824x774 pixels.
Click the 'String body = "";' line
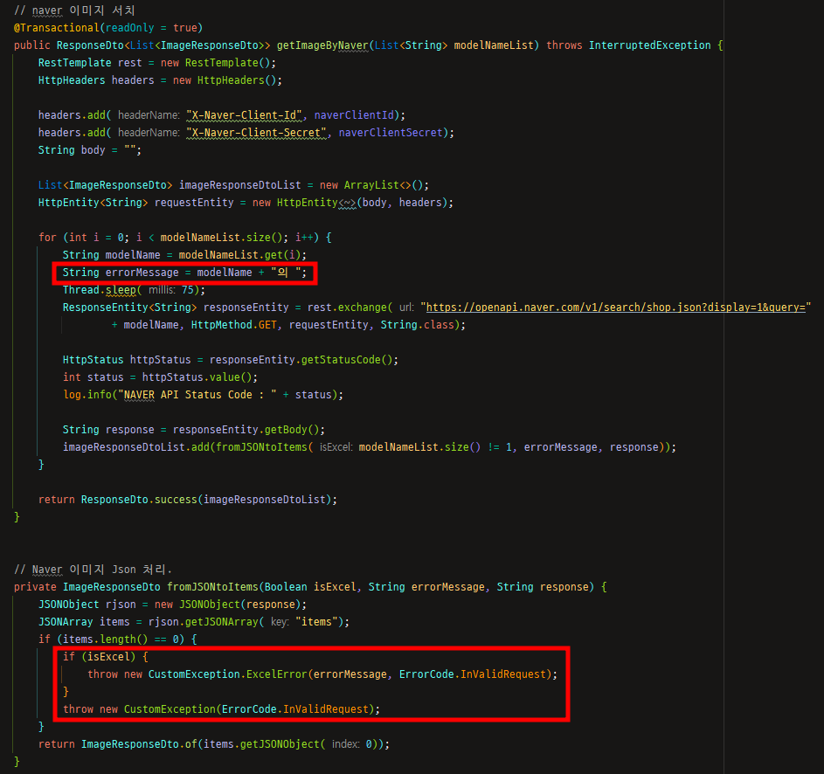click(90, 149)
